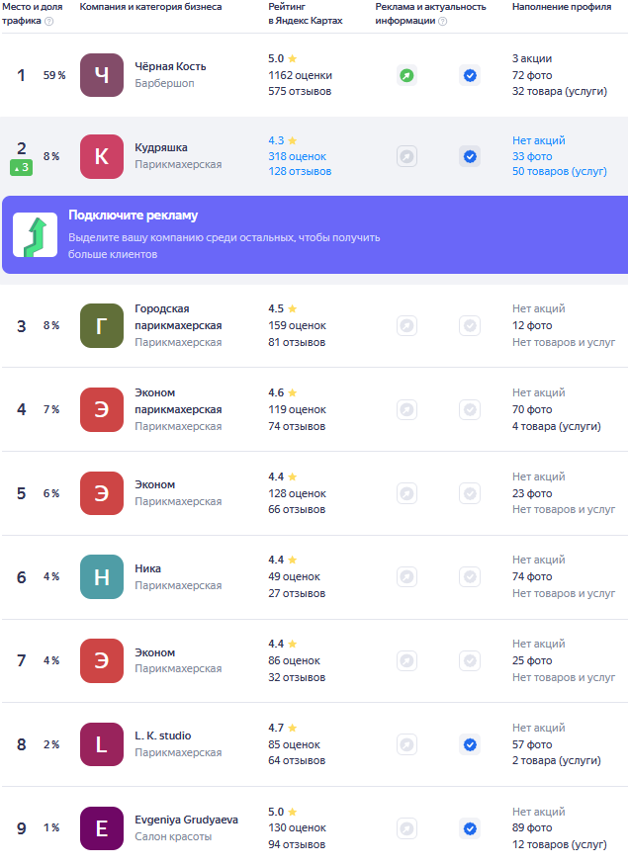
Task: Click the 'Компания и категория бизнеса' column header
Action: pos(150,7)
